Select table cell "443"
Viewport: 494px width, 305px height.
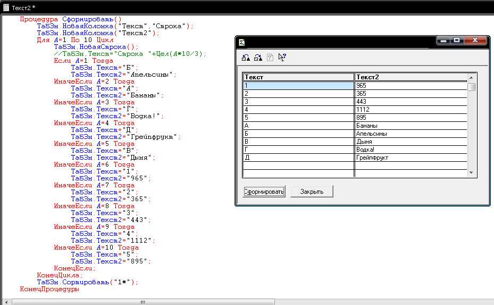411,102
